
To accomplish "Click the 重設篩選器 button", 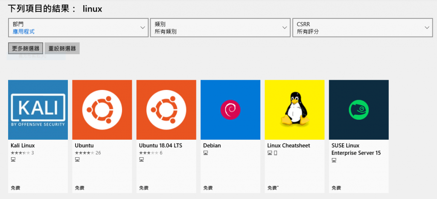I will pos(62,49).
